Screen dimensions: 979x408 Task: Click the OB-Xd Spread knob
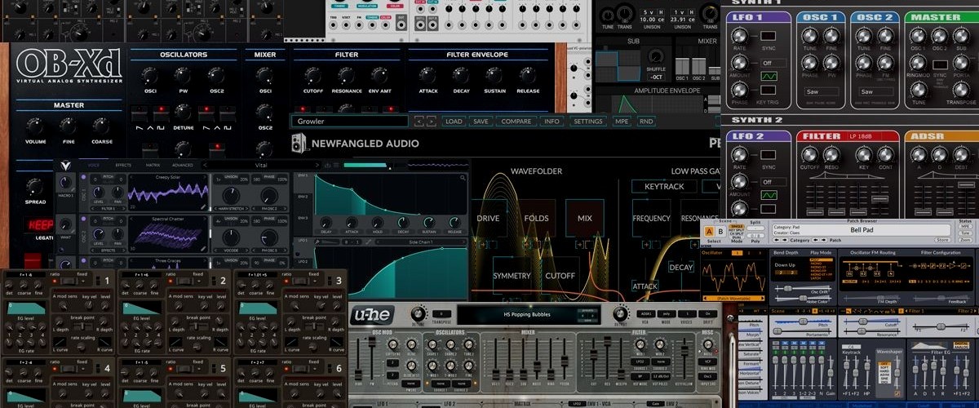[35, 185]
